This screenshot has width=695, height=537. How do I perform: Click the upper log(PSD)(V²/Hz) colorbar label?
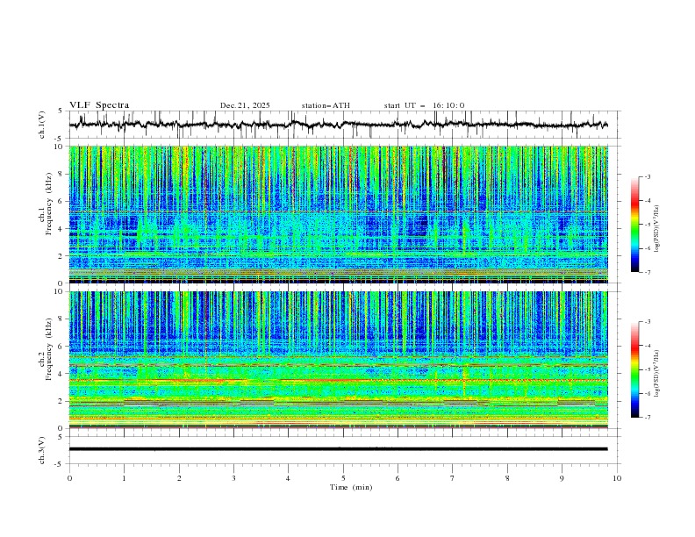pyautogui.click(x=656, y=229)
